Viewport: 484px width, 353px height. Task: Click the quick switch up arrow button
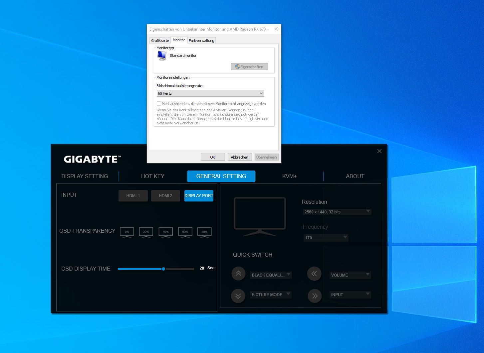pyautogui.click(x=238, y=274)
